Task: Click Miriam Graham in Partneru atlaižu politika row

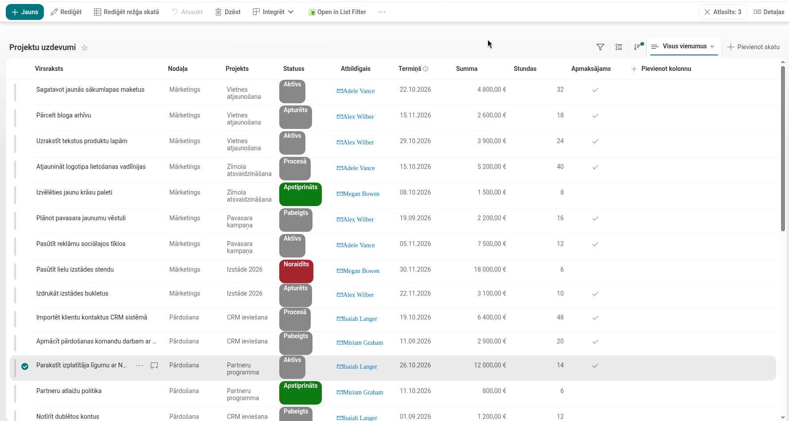Action: (x=360, y=392)
